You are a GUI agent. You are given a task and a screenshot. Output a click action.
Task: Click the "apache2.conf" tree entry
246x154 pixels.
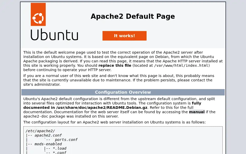pyautogui.click(x=48, y=135)
